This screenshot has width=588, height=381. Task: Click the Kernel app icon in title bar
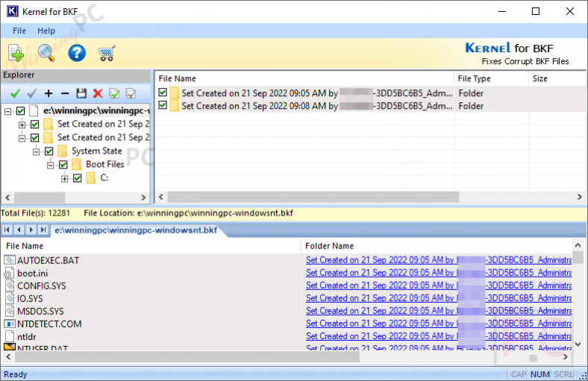pos(13,11)
